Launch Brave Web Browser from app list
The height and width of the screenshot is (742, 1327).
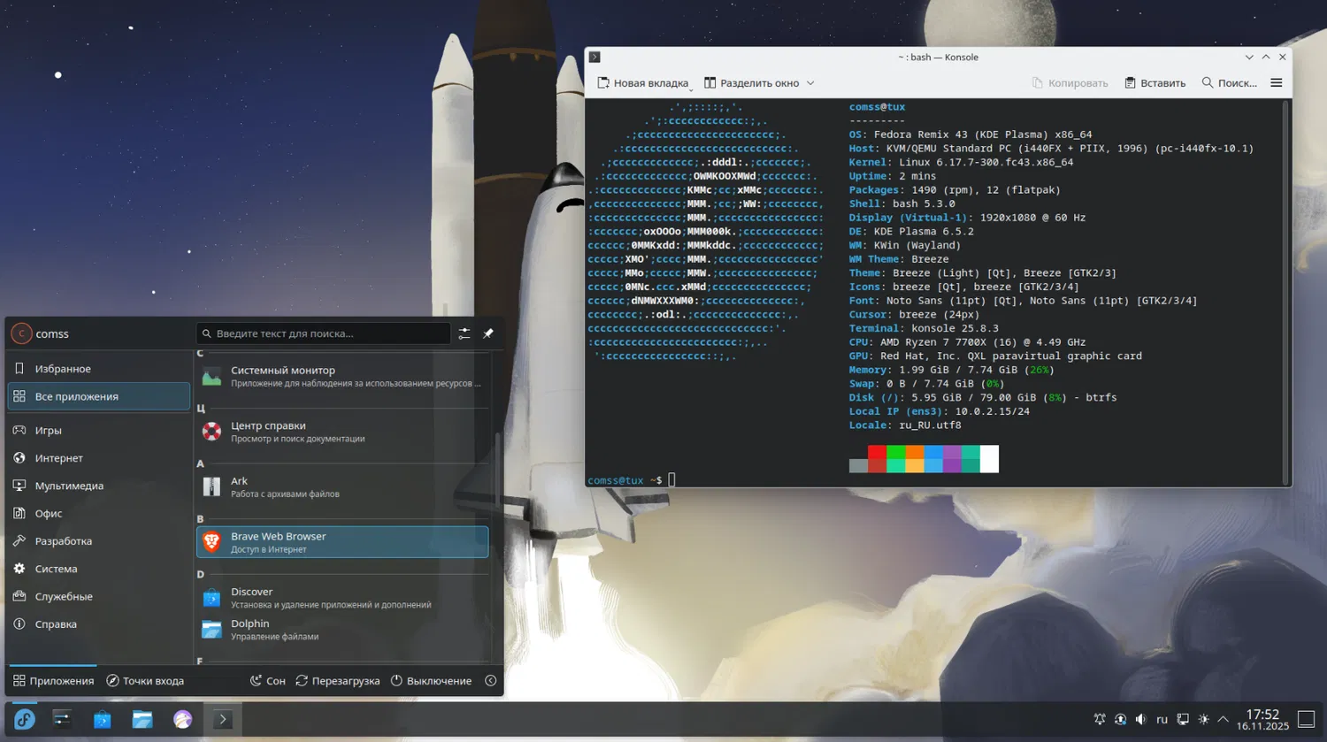click(341, 542)
